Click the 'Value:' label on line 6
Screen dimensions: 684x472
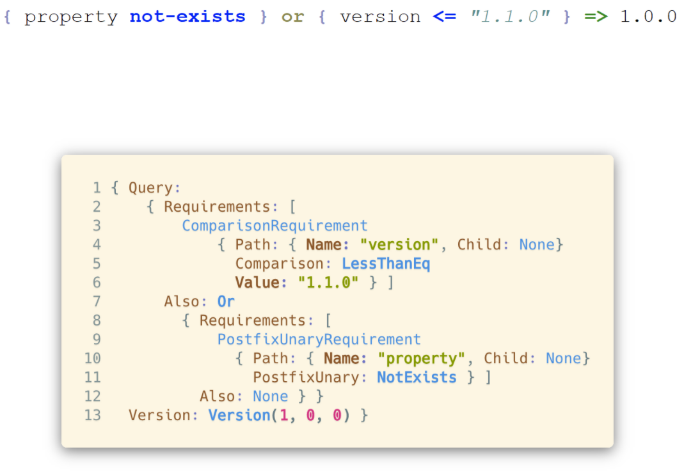261,283
